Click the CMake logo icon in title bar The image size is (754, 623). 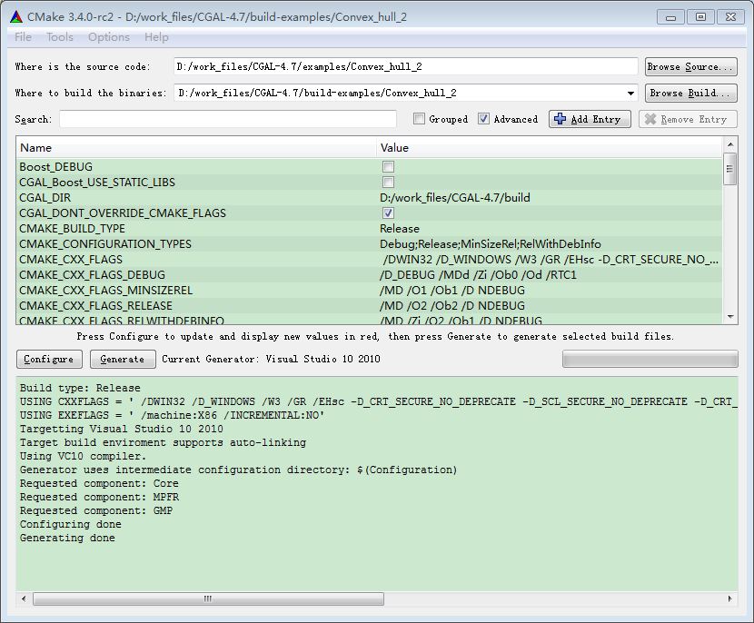[x=15, y=17]
